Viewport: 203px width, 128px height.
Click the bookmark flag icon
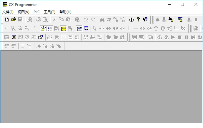(38, 46)
